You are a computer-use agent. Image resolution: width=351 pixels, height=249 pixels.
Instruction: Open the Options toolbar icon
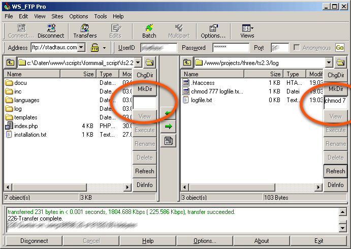(x=213, y=31)
